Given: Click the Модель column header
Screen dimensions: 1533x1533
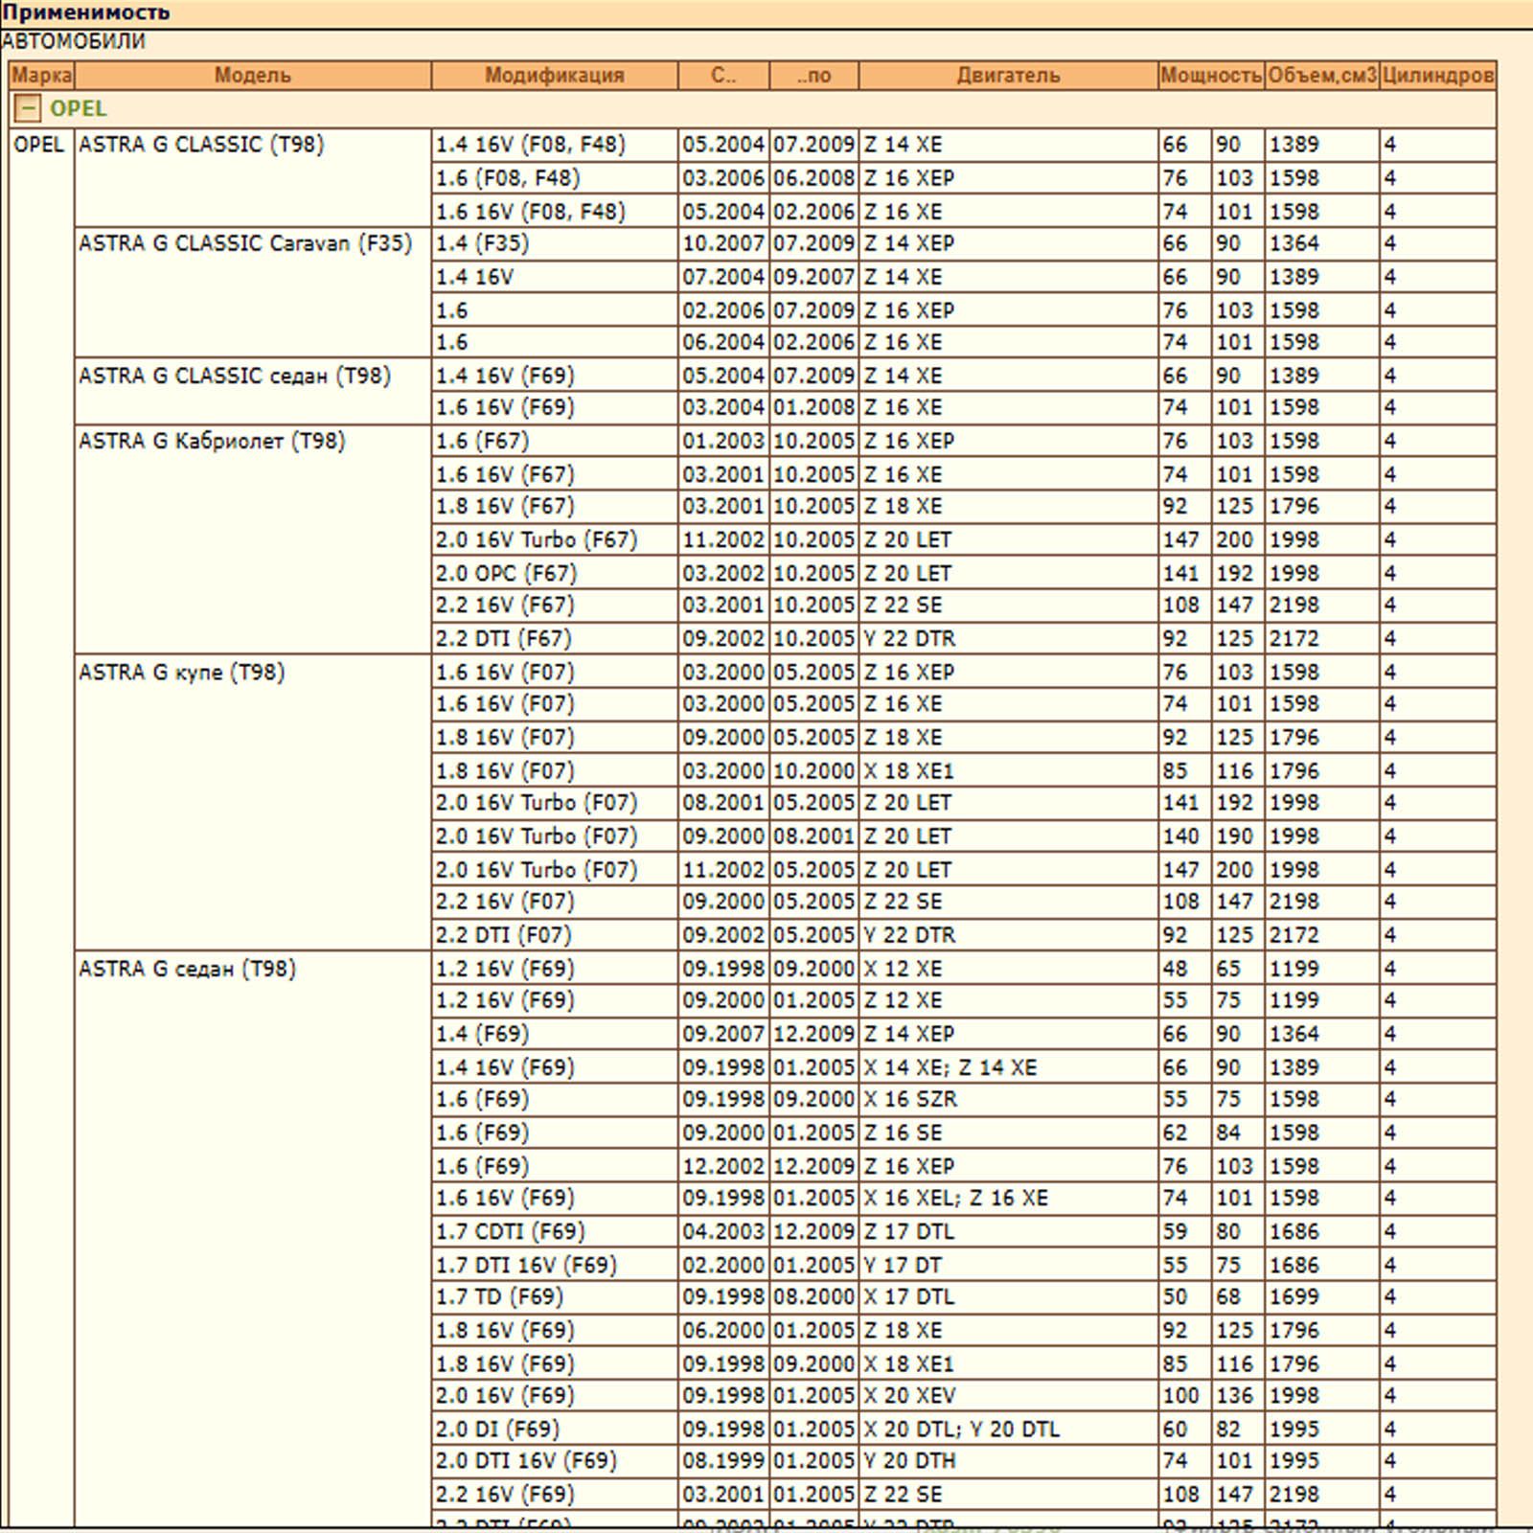Looking at the screenshot, I should click(252, 75).
